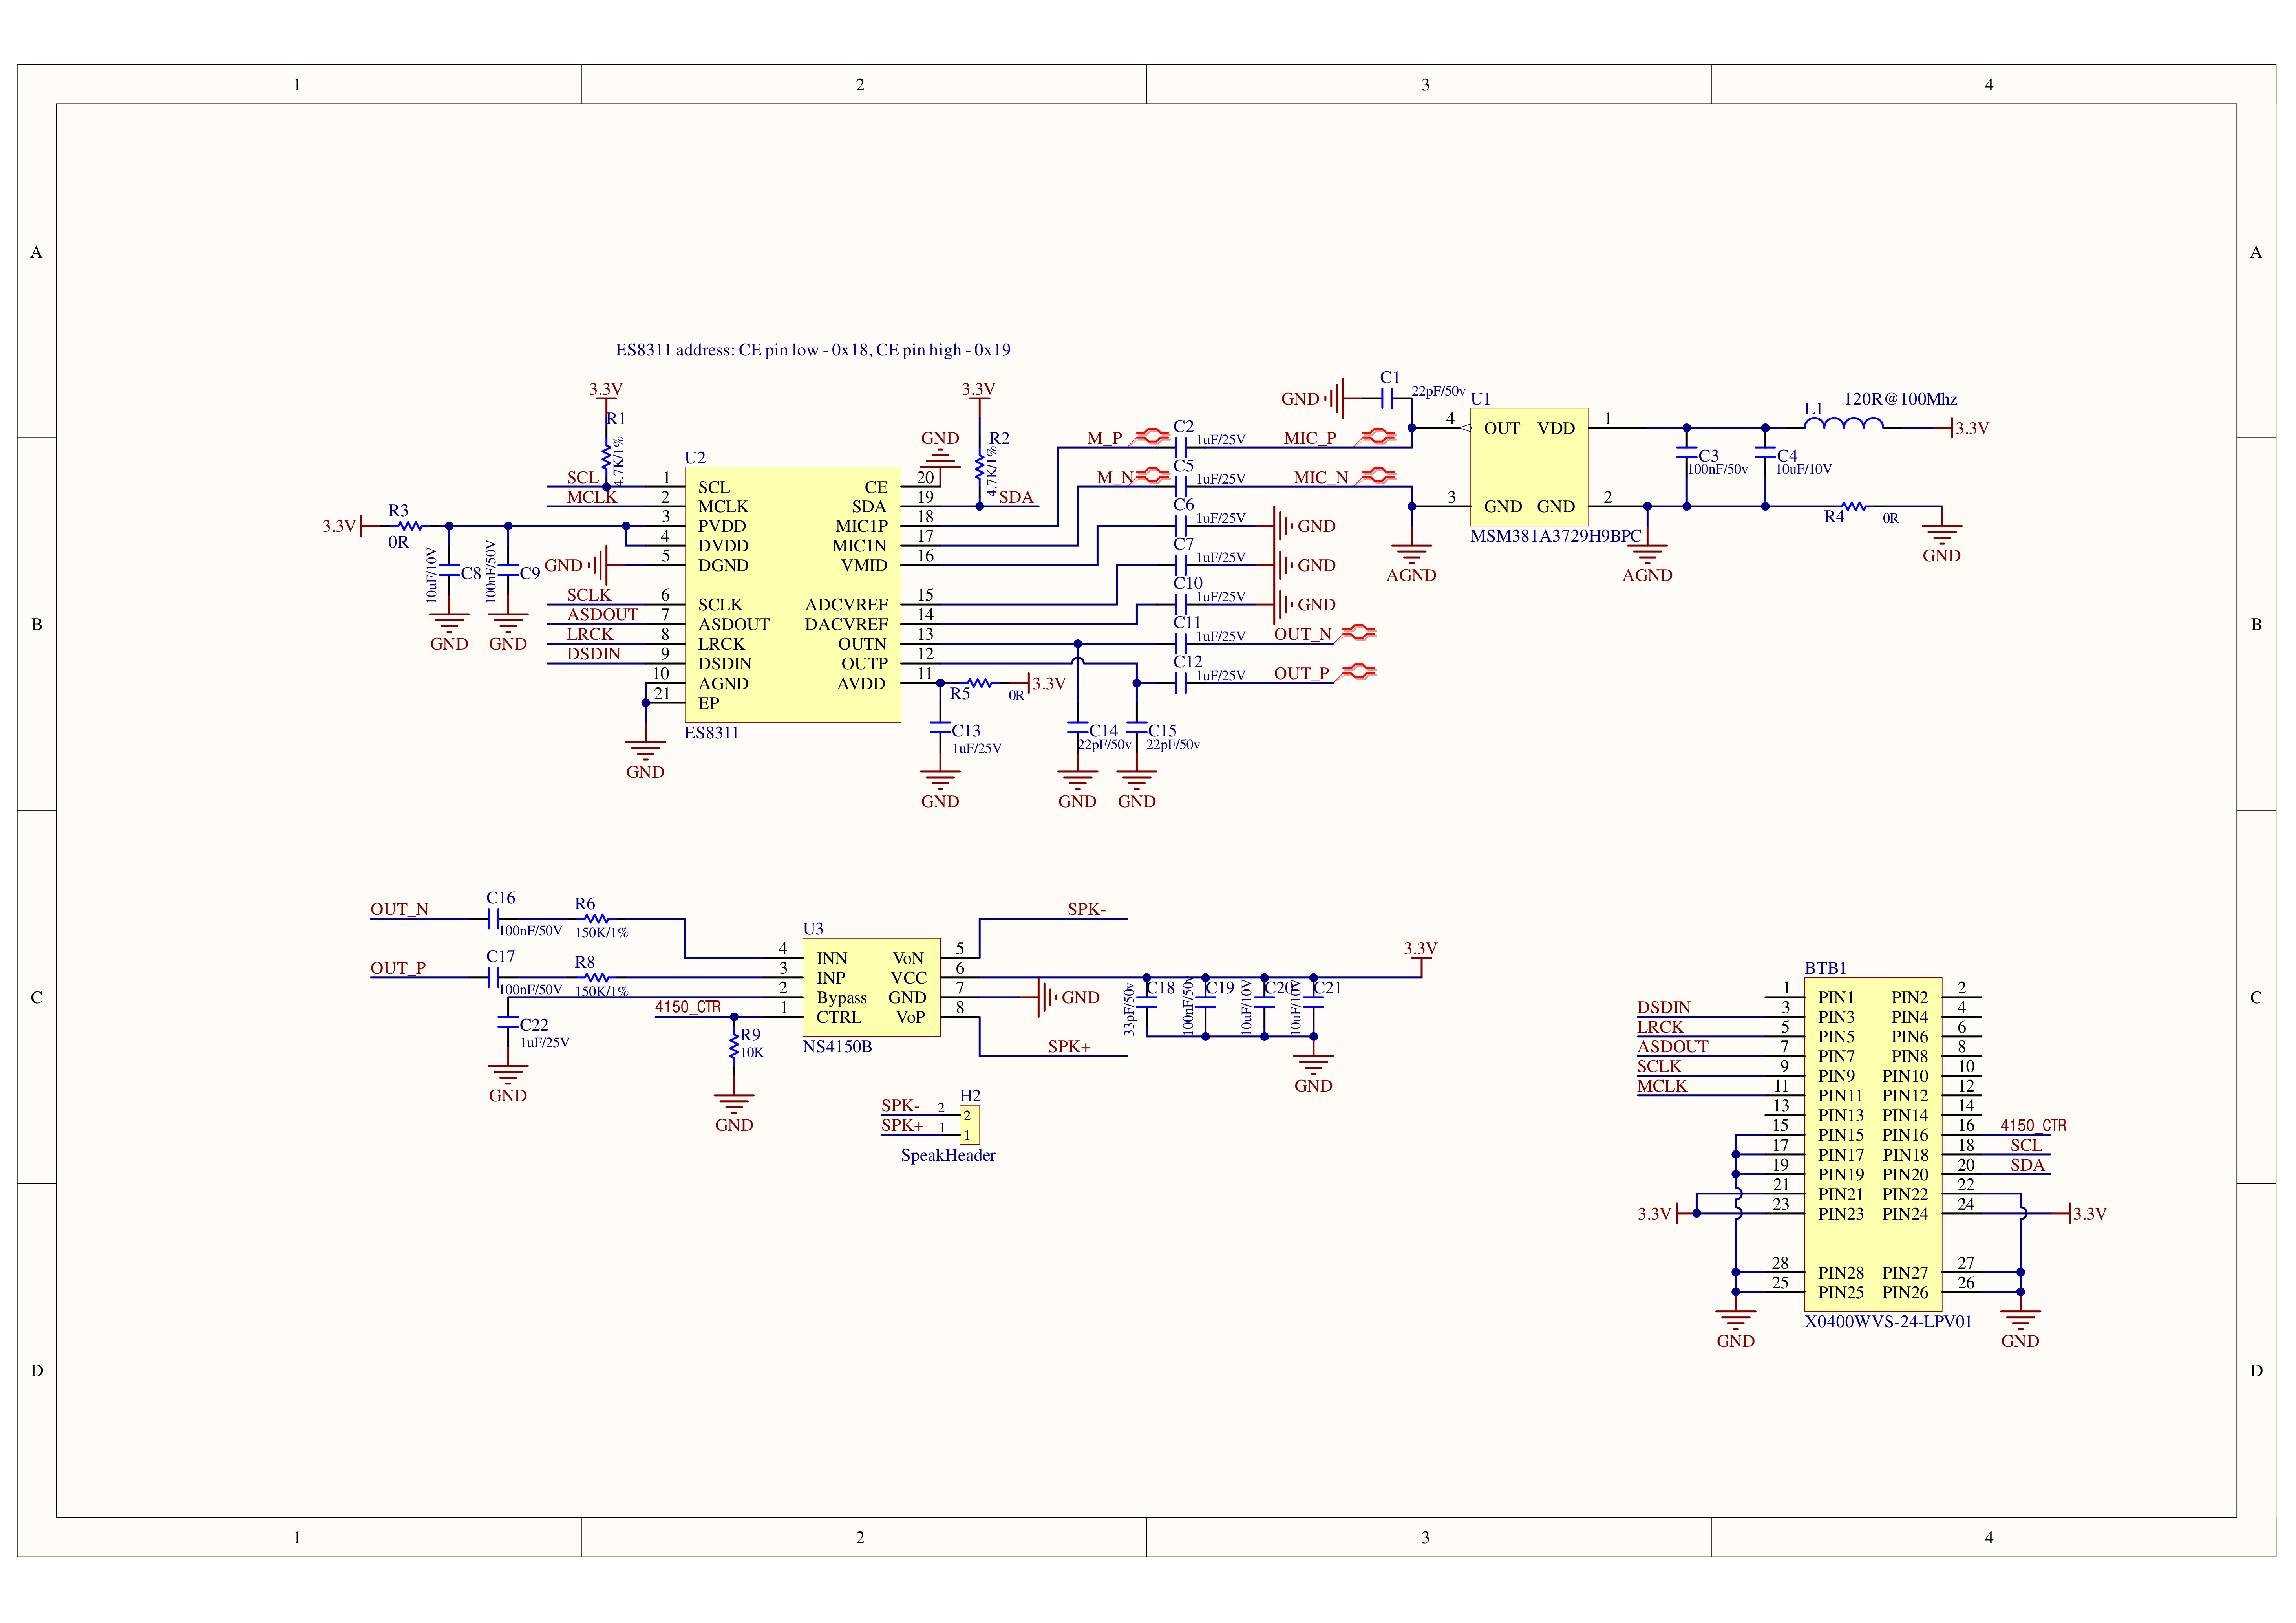The width and height of the screenshot is (2296, 1623).
Task: Click the C1 22pF capacitor symbol
Action: tap(1387, 398)
